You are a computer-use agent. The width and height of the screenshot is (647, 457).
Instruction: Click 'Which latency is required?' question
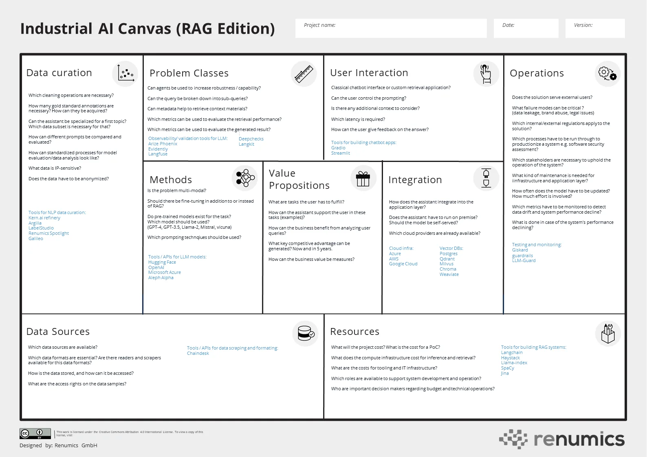[x=358, y=119]
